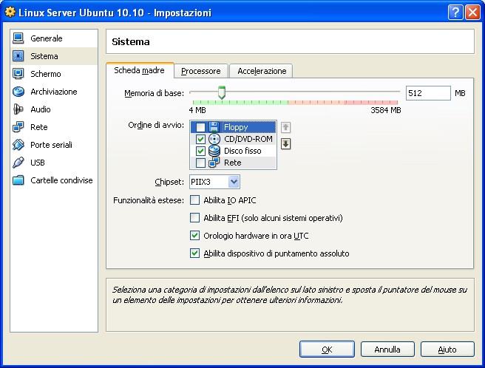Select the Audio settings icon
Viewport: 485px width, 368px height.
click(18, 109)
